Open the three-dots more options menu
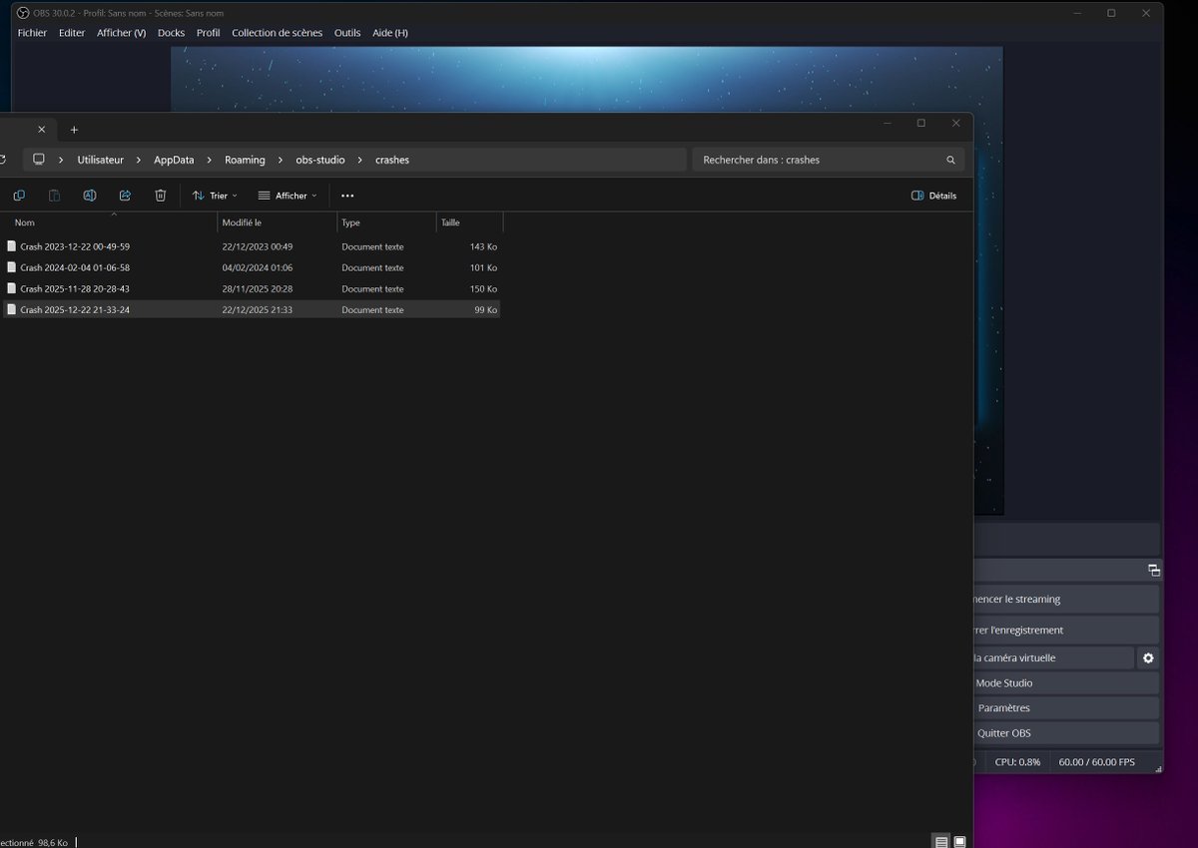This screenshot has height=848, width=1198. (347, 196)
